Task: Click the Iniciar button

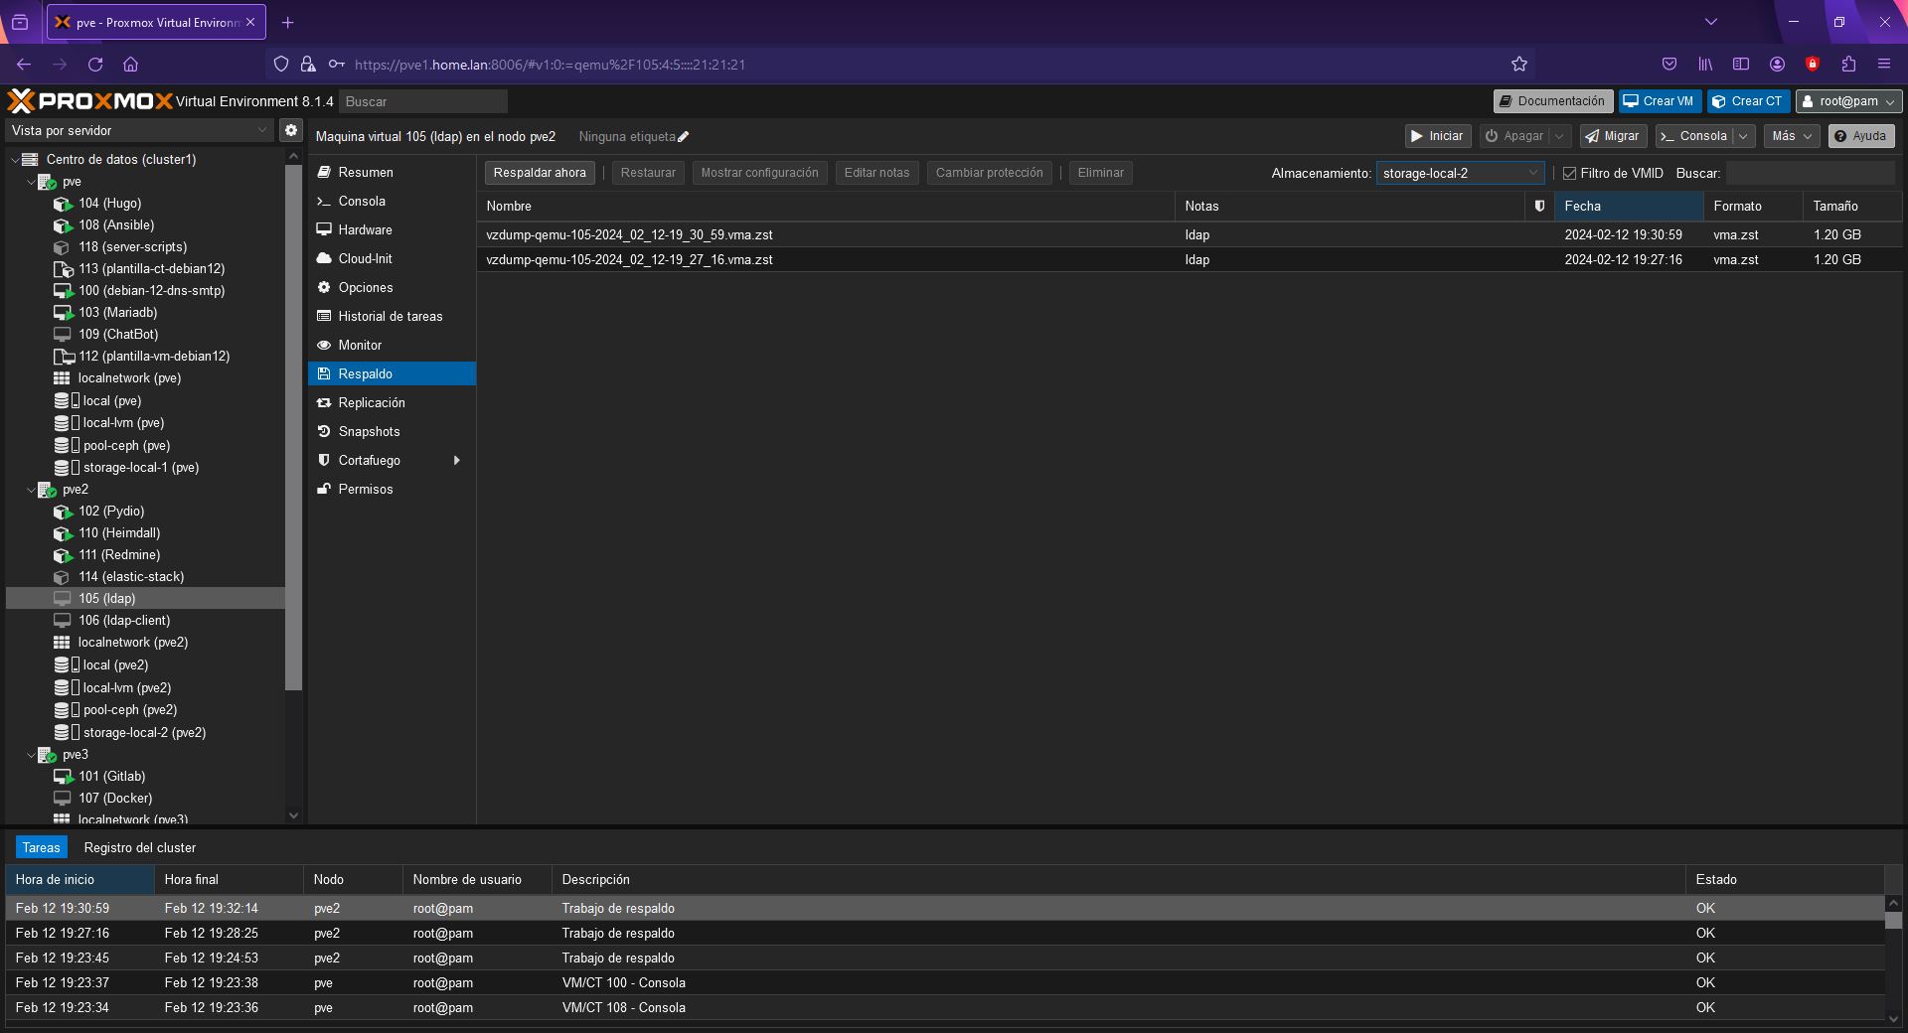Action: (x=1438, y=136)
